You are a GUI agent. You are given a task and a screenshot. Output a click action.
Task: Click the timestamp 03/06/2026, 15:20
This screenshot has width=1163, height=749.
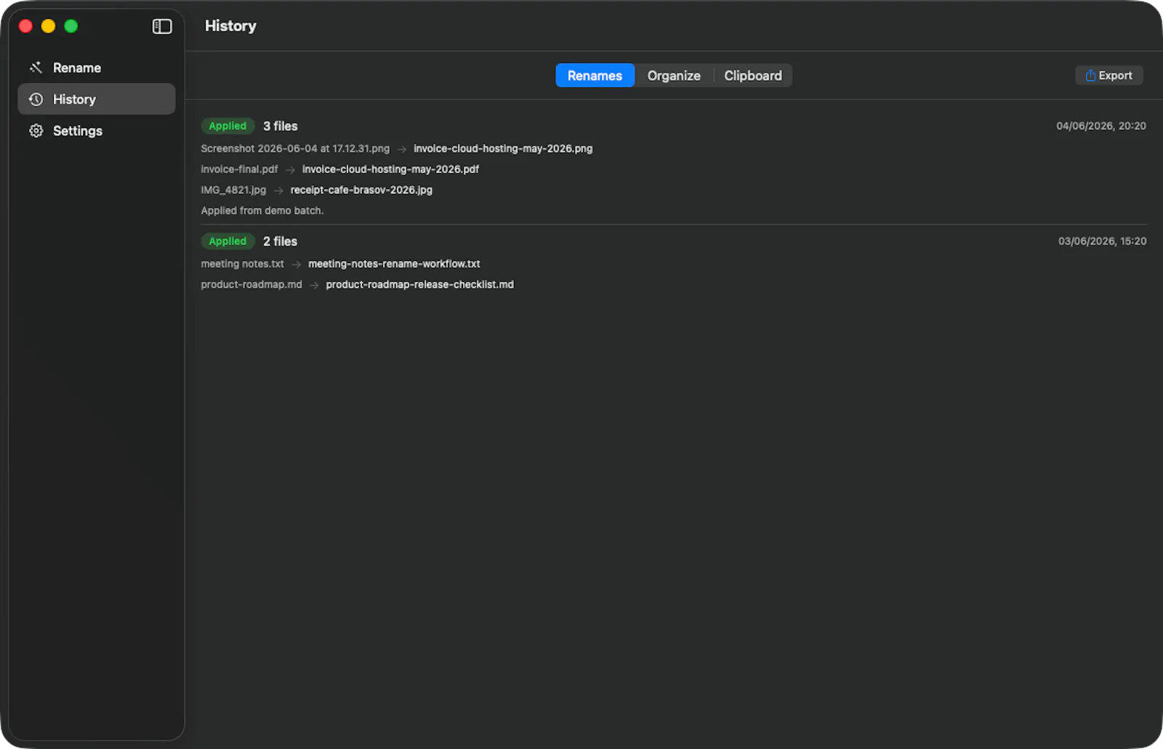(x=1102, y=241)
